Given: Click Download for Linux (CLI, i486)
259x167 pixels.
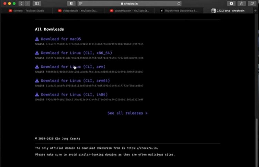Looking at the screenshot, I should tap(74, 95).
